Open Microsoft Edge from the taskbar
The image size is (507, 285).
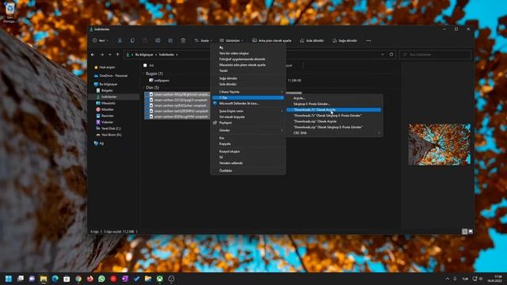55,279
